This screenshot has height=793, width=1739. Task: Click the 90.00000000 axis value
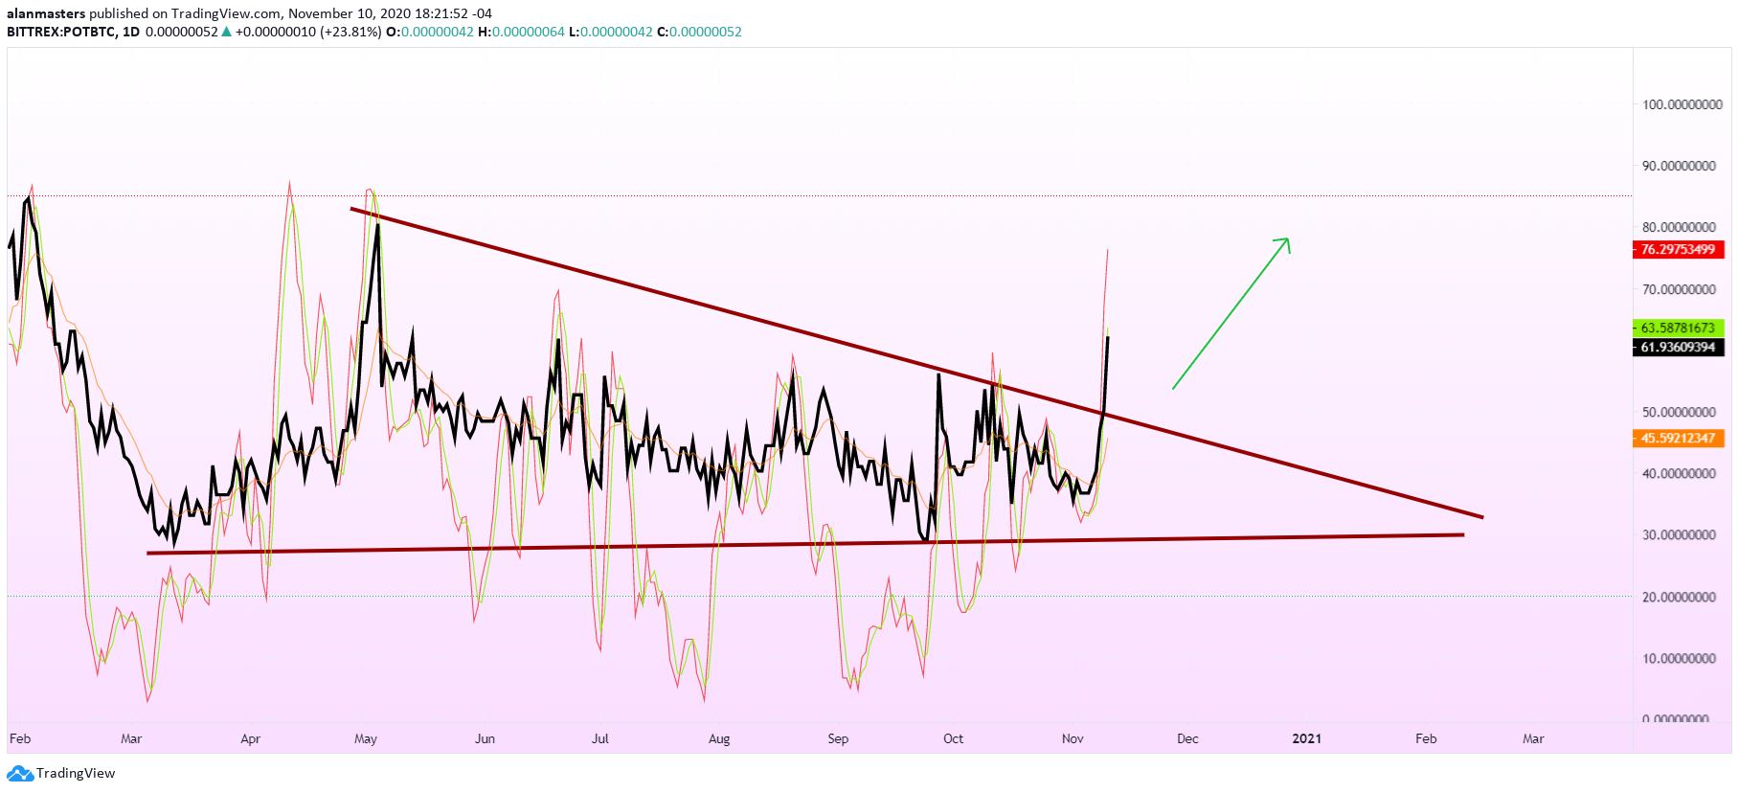(x=1679, y=166)
